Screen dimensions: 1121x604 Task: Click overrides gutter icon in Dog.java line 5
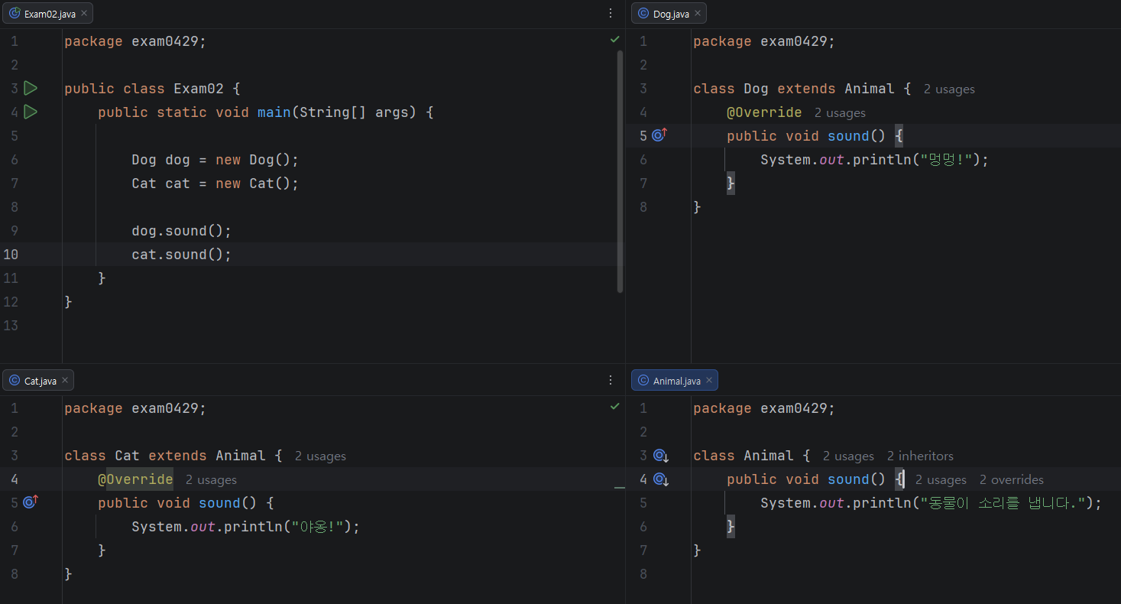660,135
